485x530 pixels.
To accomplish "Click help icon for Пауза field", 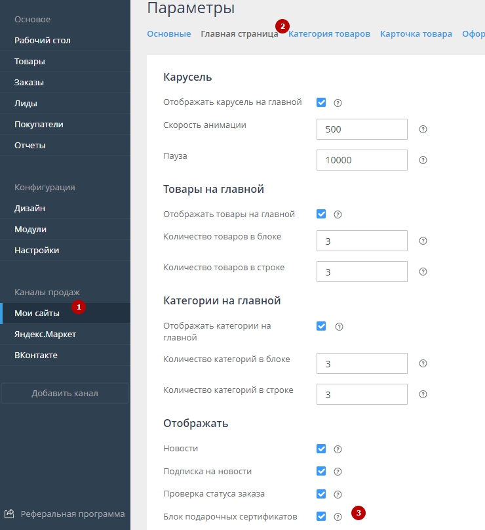I will [423, 160].
